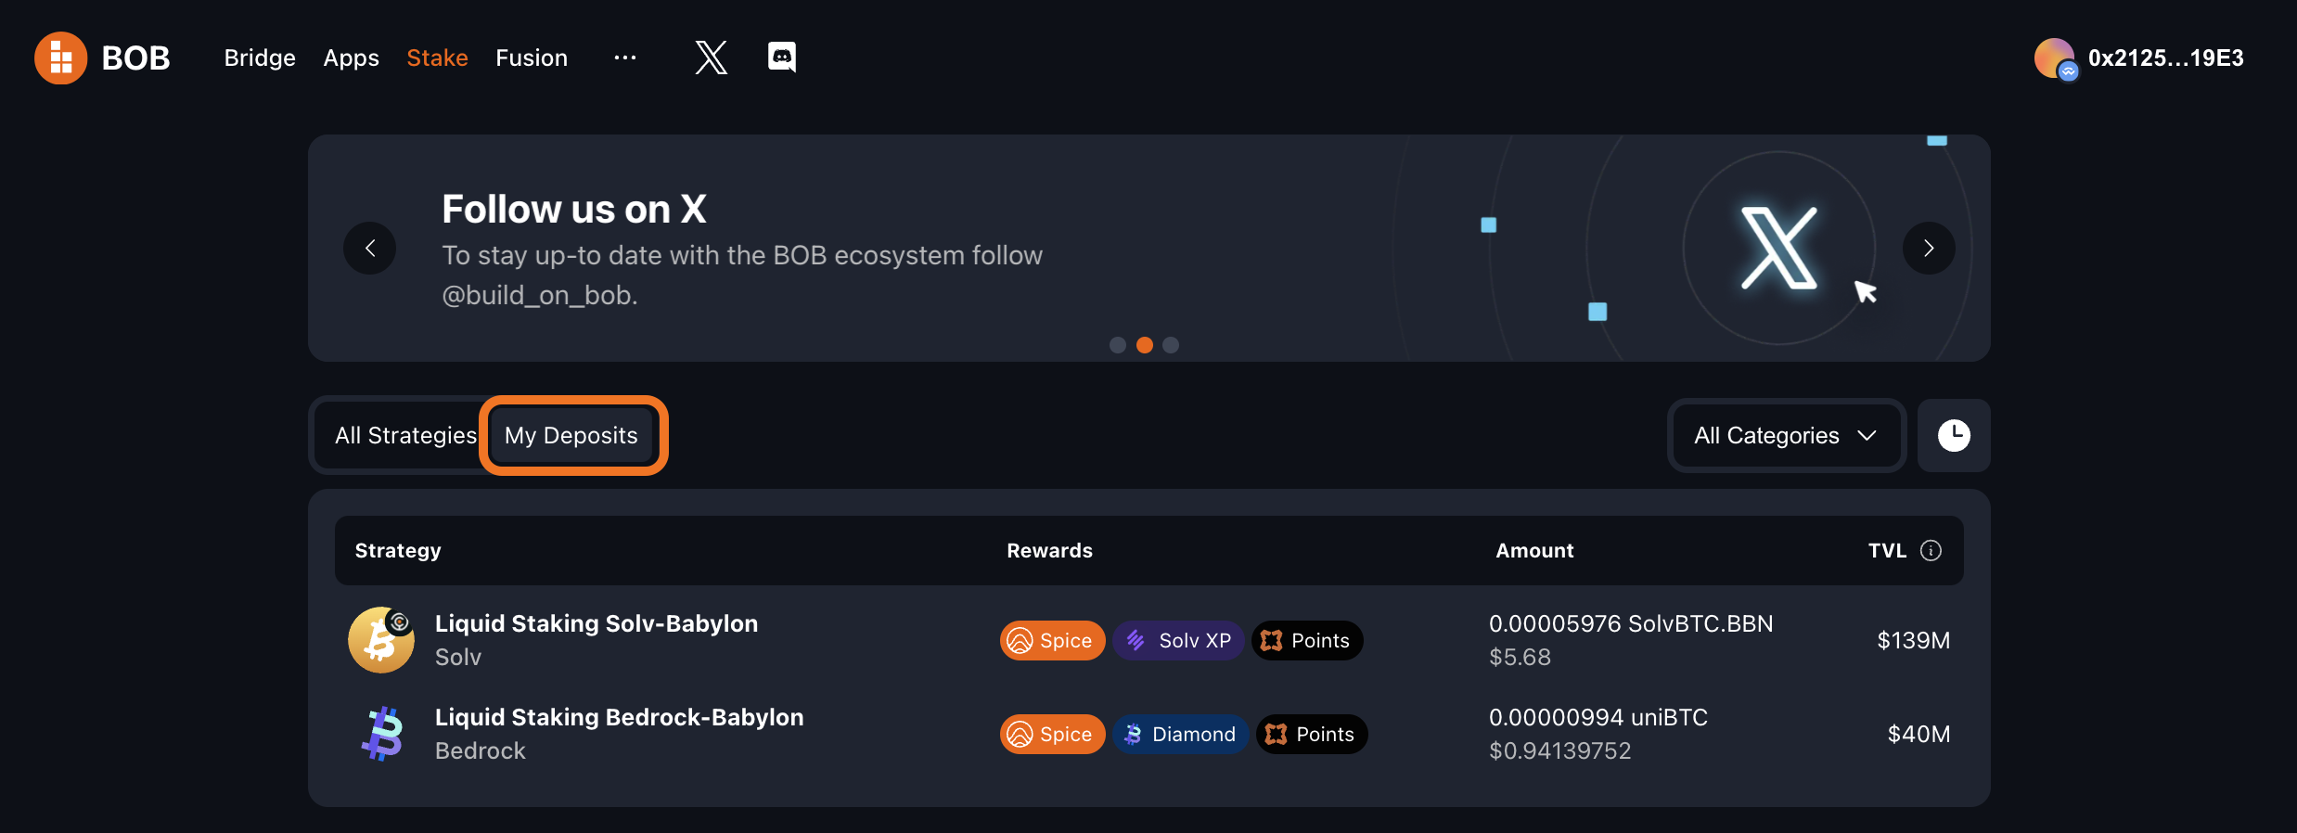Click the Solv-Babylon Bitcoin strategy icon

(381, 640)
